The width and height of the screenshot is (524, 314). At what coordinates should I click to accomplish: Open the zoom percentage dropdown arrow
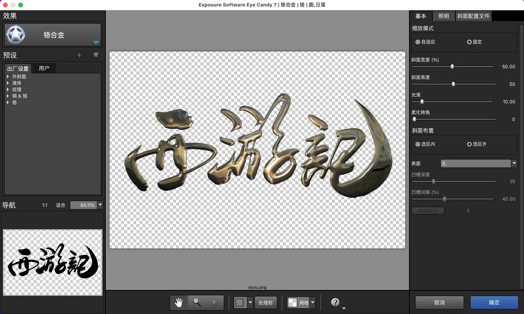pyautogui.click(x=100, y=205)
